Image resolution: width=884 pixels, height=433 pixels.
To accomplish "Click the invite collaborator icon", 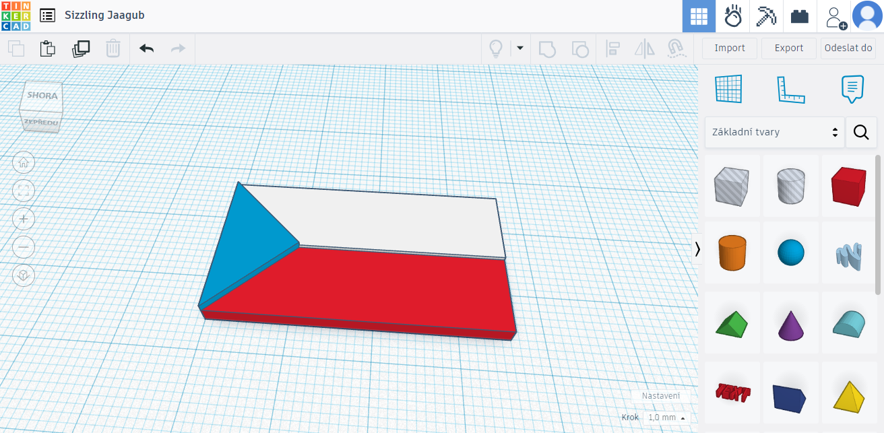I will 835,16.
